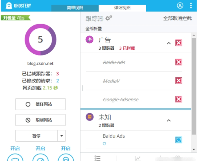This screenshot has height=161, width=201.
Task: Toggle block checkbox for struck-through Baidu Ads
Action: [x=178, y=62]
